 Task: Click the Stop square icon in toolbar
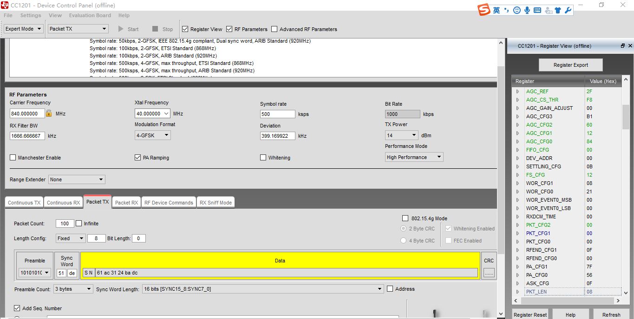[155, 29]
